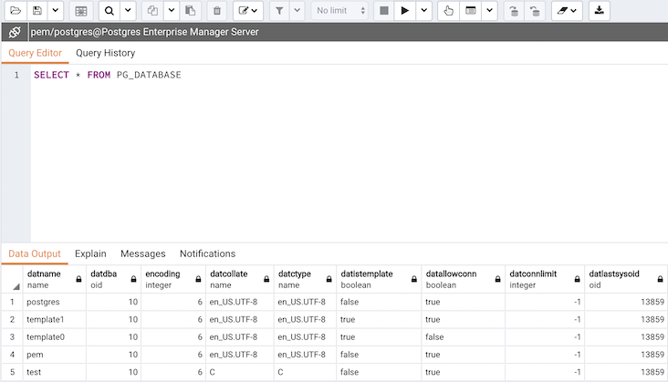Open the Notifications tab
The height and width of the screenshot is (382, 668).
pyautogui.click(x=207, y=254)
